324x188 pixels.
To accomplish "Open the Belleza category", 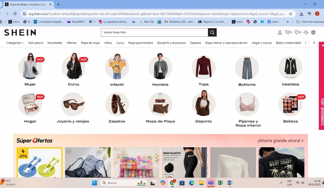I will [290, 108].
